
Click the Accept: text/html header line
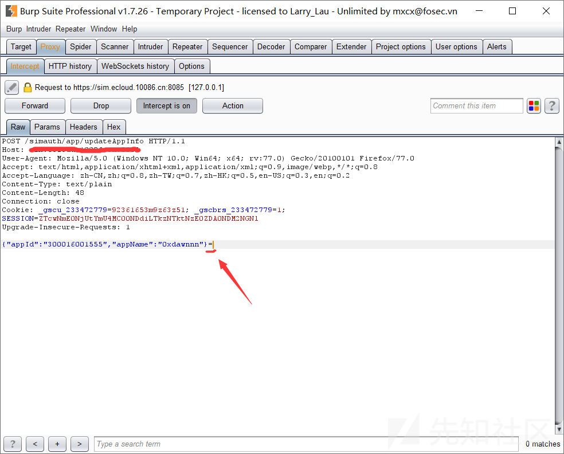190,167
